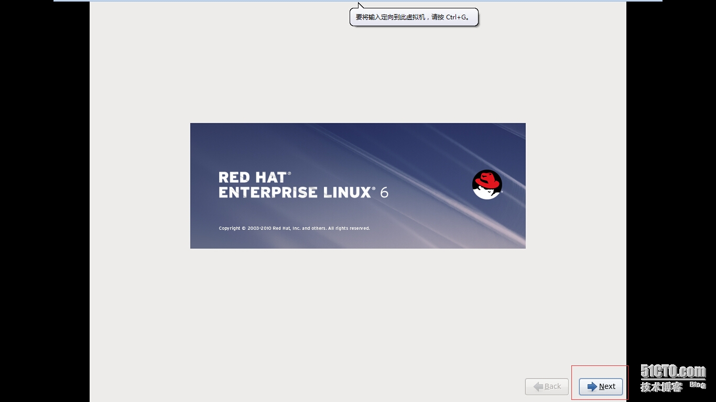716x402 pixels.
Task: Click the disabled Back button
Action: pyautogui.click(x=547, y=386)
